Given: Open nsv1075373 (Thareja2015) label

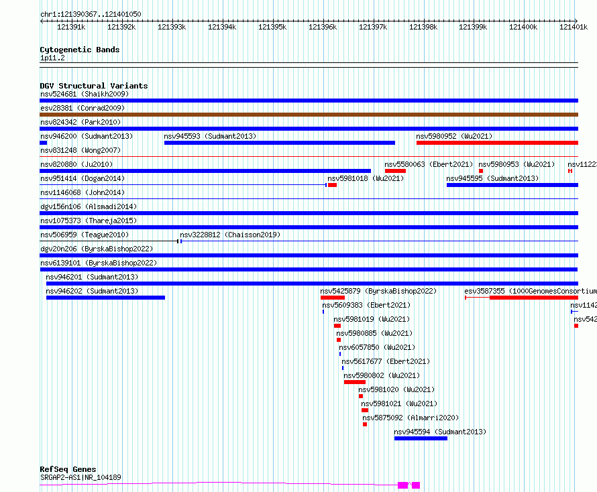Looking at the screenshot, I should click(x=89, y=221).
